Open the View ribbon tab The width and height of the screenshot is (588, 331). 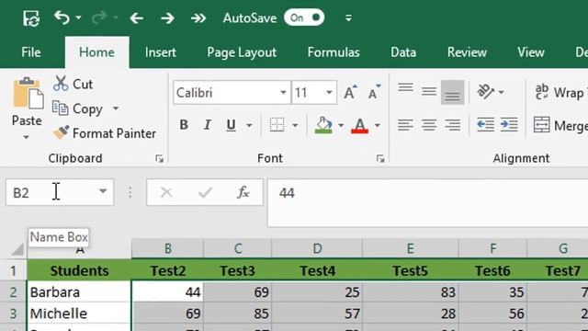(531, 52)
